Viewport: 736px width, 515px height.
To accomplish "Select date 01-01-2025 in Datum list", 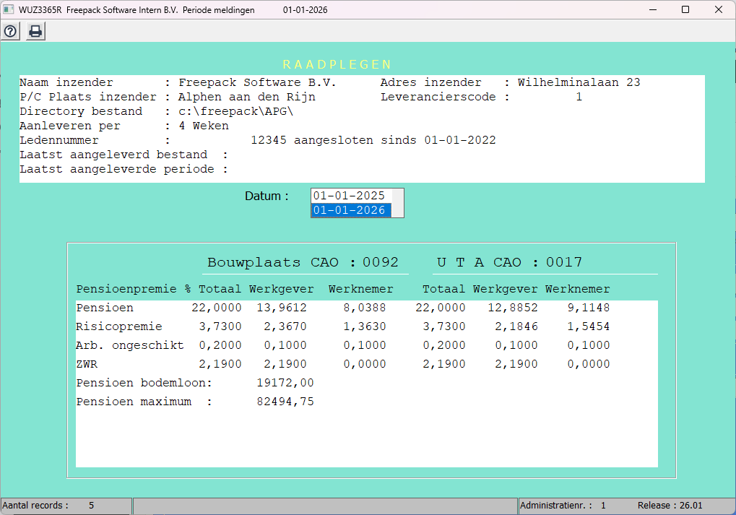I will click(349, 196).
